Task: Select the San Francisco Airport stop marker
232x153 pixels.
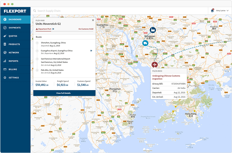Action: (37, 59)
